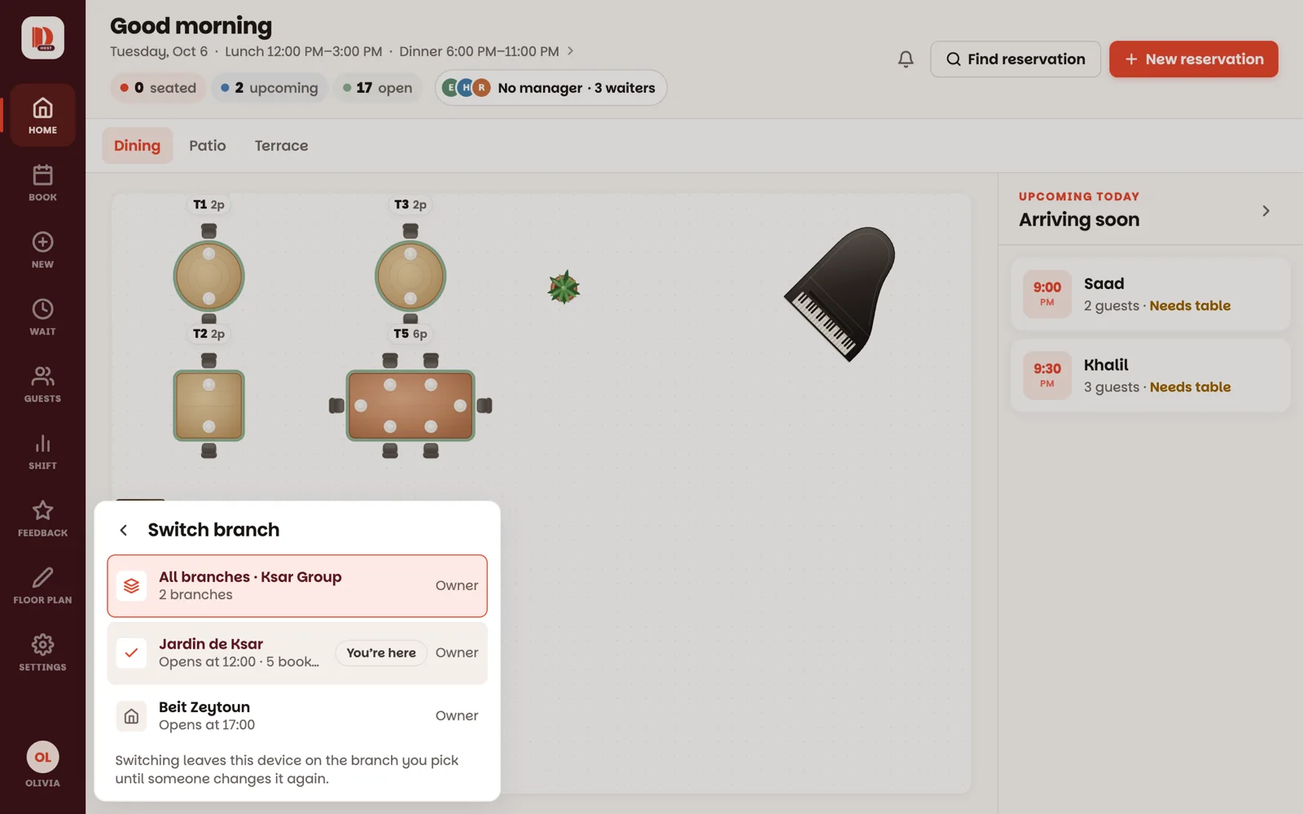Switch to the Terrace tab

tap(281, 146)
